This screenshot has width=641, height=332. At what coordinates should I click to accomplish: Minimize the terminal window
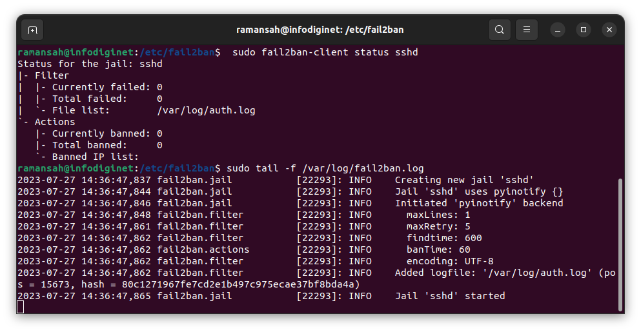pyautogui.click(x=558, y=30)
